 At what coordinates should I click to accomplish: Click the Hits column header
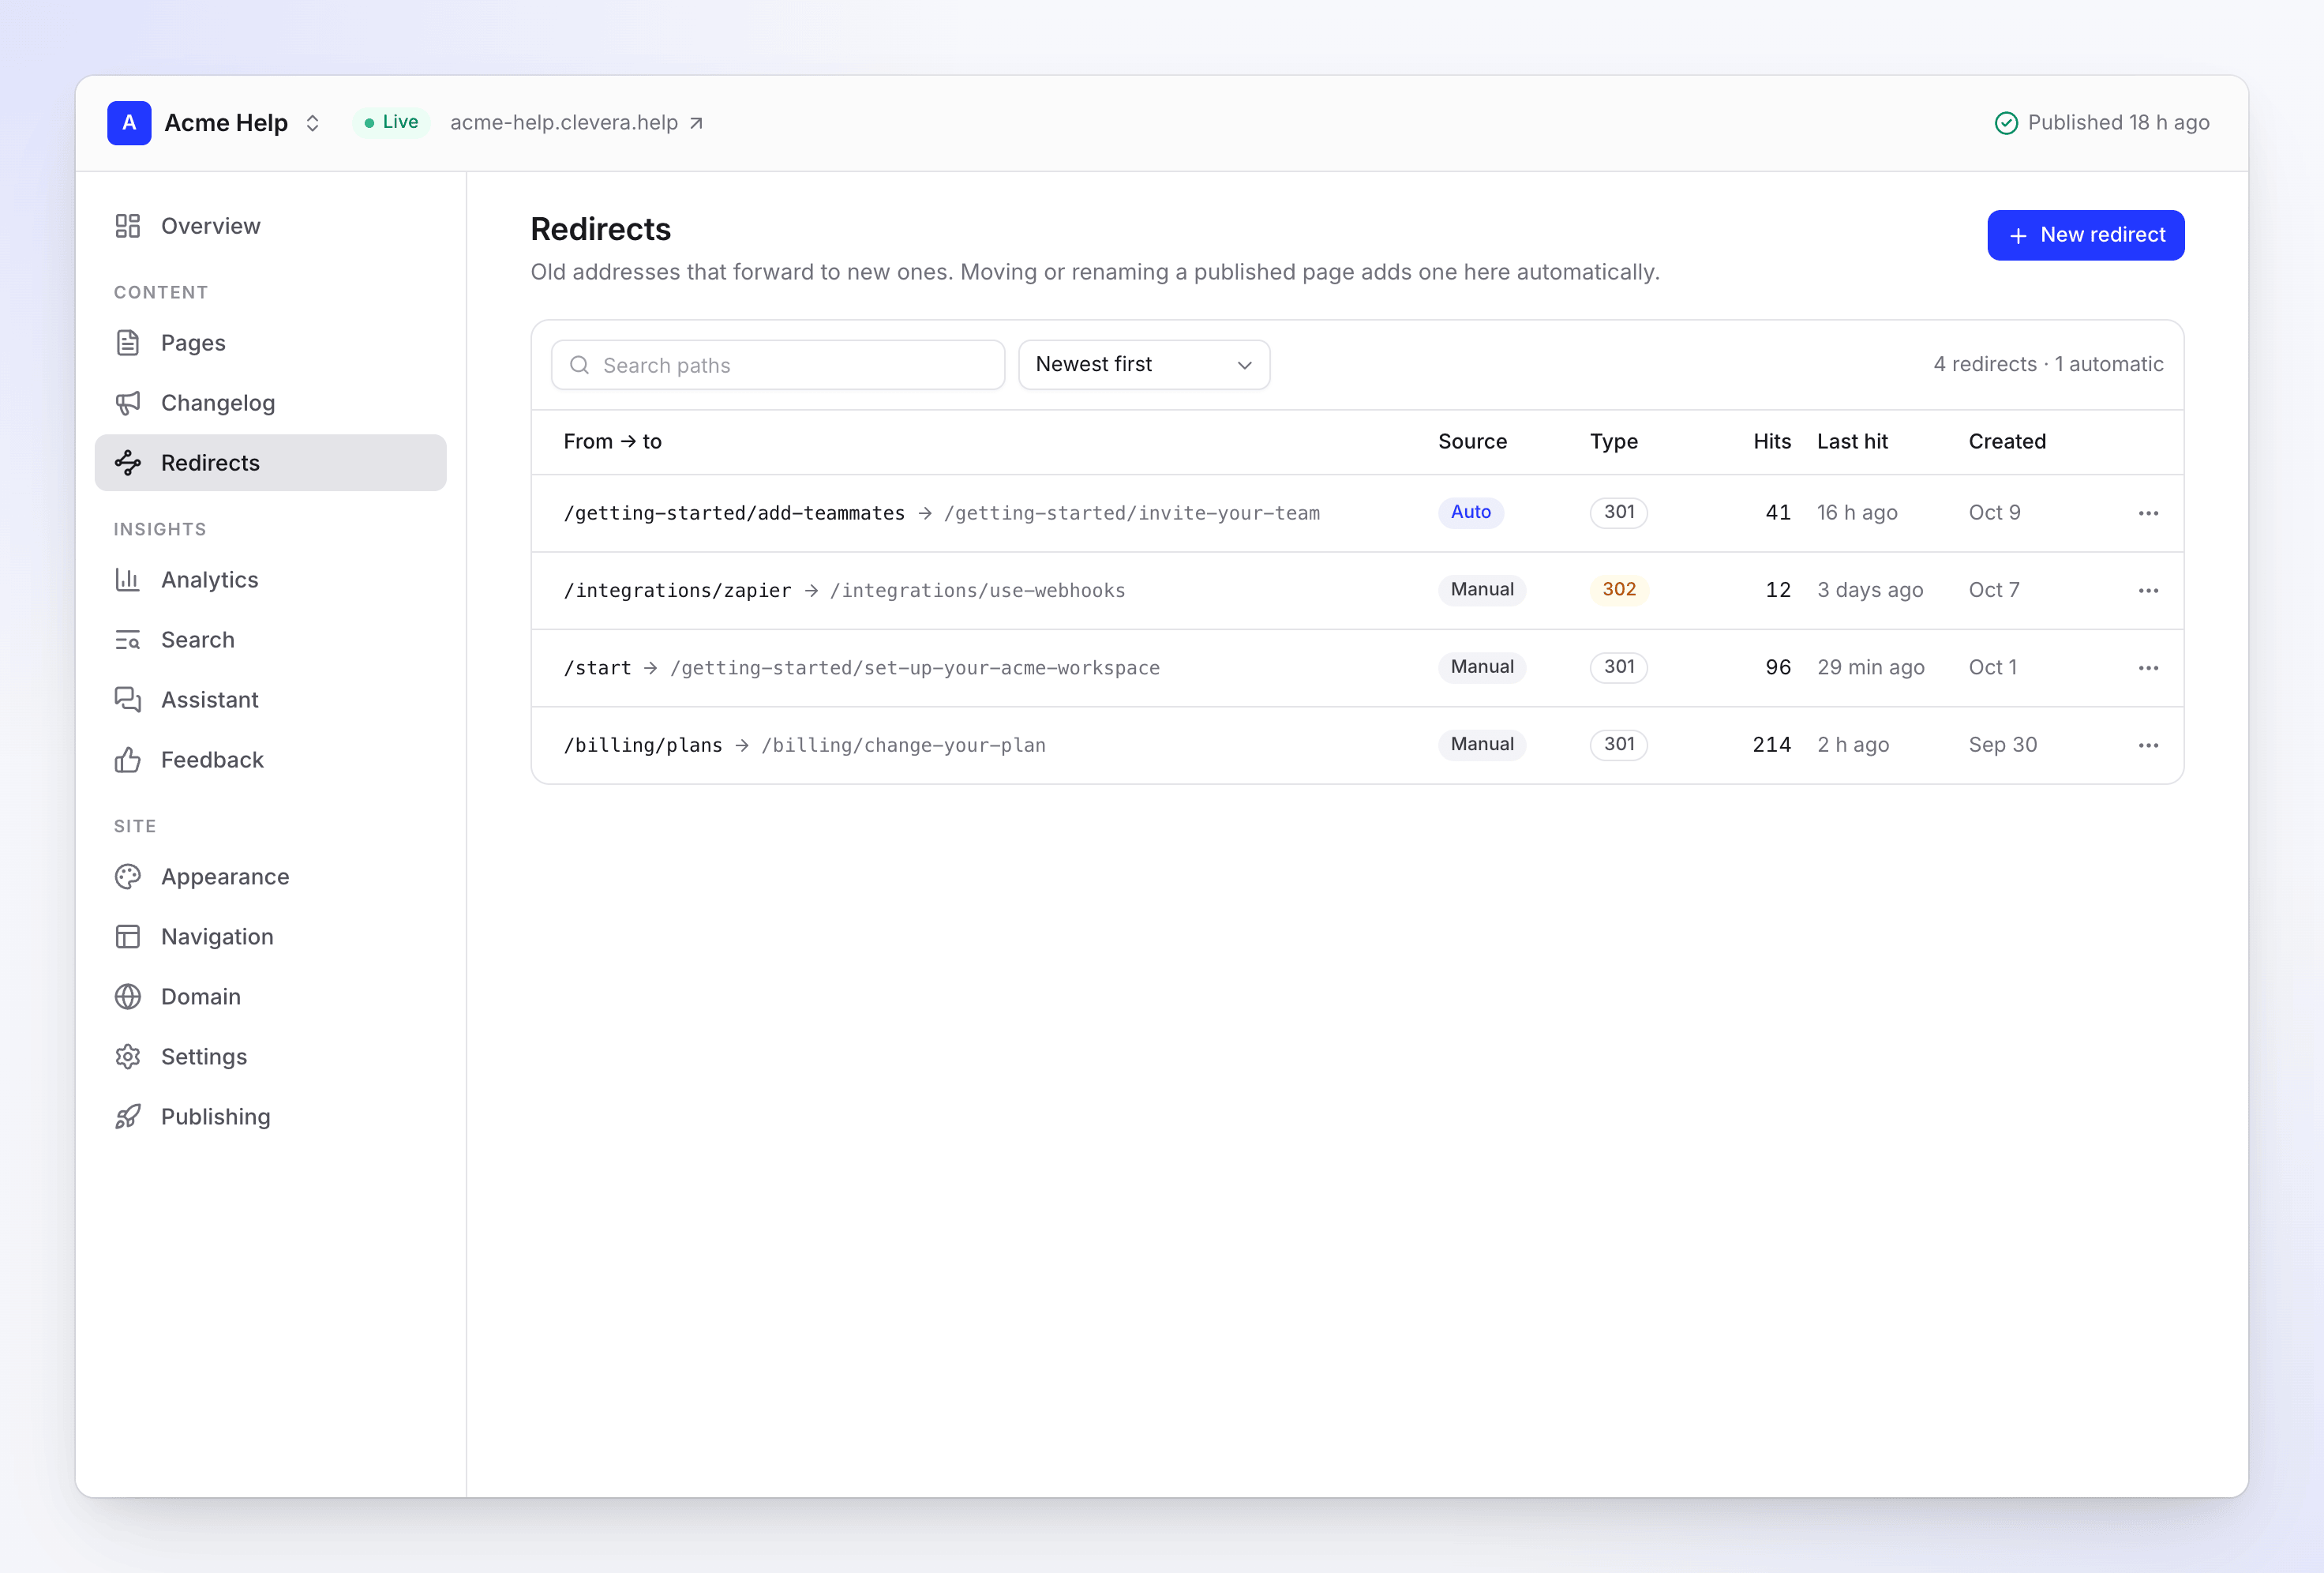1771,441
